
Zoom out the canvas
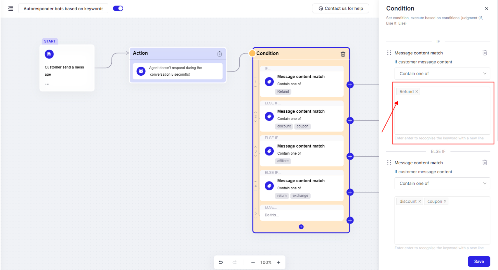[x=253, y=262]
